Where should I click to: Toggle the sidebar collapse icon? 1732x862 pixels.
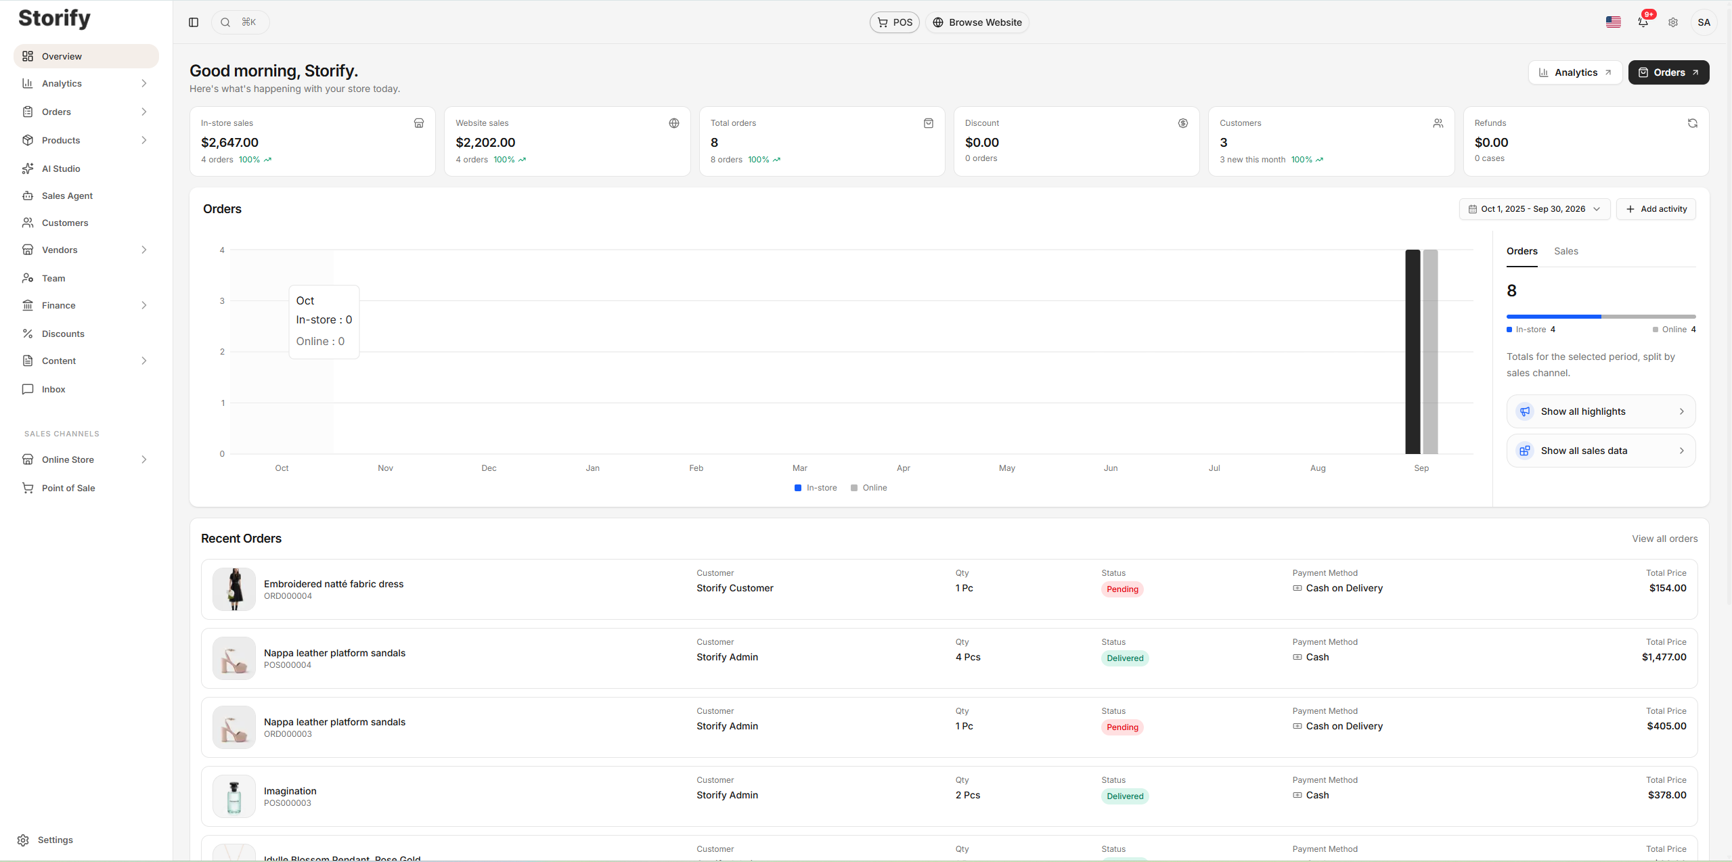coord(194,22)
